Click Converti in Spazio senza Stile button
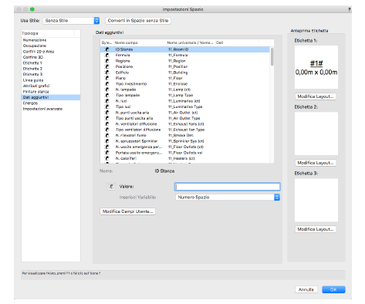 coord(138,21)
